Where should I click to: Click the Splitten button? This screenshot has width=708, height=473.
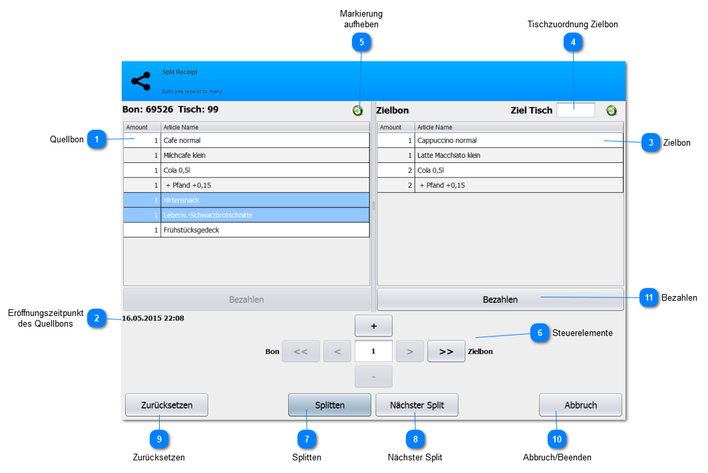click(329, 405)
